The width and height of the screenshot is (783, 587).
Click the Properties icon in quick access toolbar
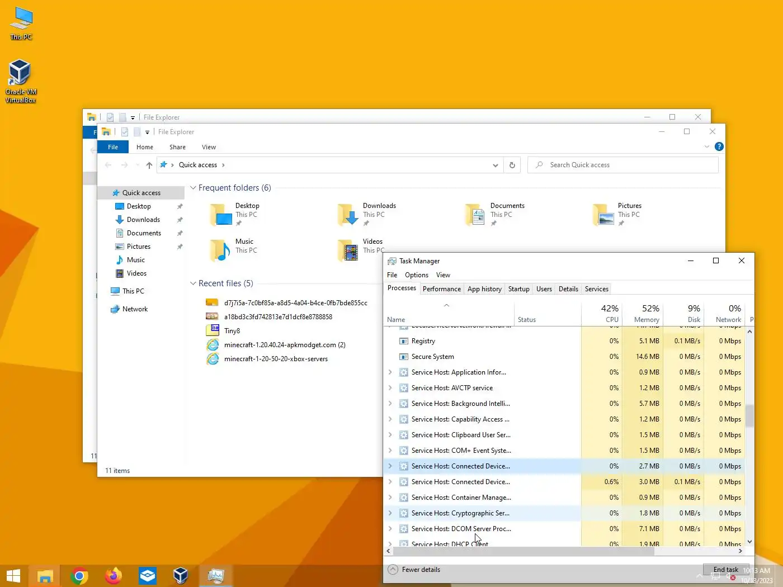click(125, 132)
